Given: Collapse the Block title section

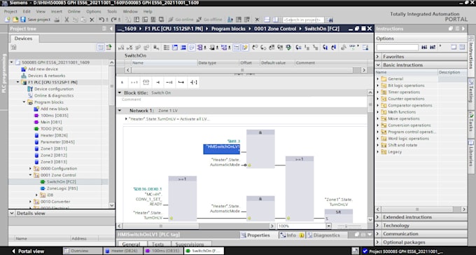Looking at the screenshot, I should click(x=120, y=92).
